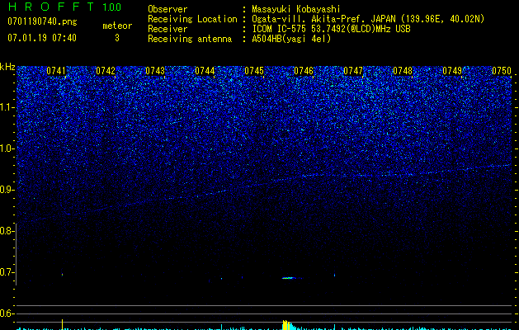
Task: Click the Ogata-vill. Akita-Pref. JAPAN location text
Action: [368, 19]
